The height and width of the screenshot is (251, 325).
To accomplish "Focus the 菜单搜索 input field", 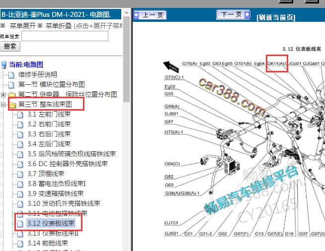I will point(65,36).
